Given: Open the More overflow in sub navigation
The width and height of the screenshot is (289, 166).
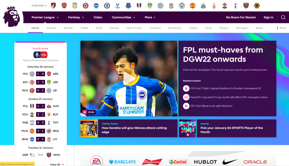Looking at the screenshot, I should point(281,28).
